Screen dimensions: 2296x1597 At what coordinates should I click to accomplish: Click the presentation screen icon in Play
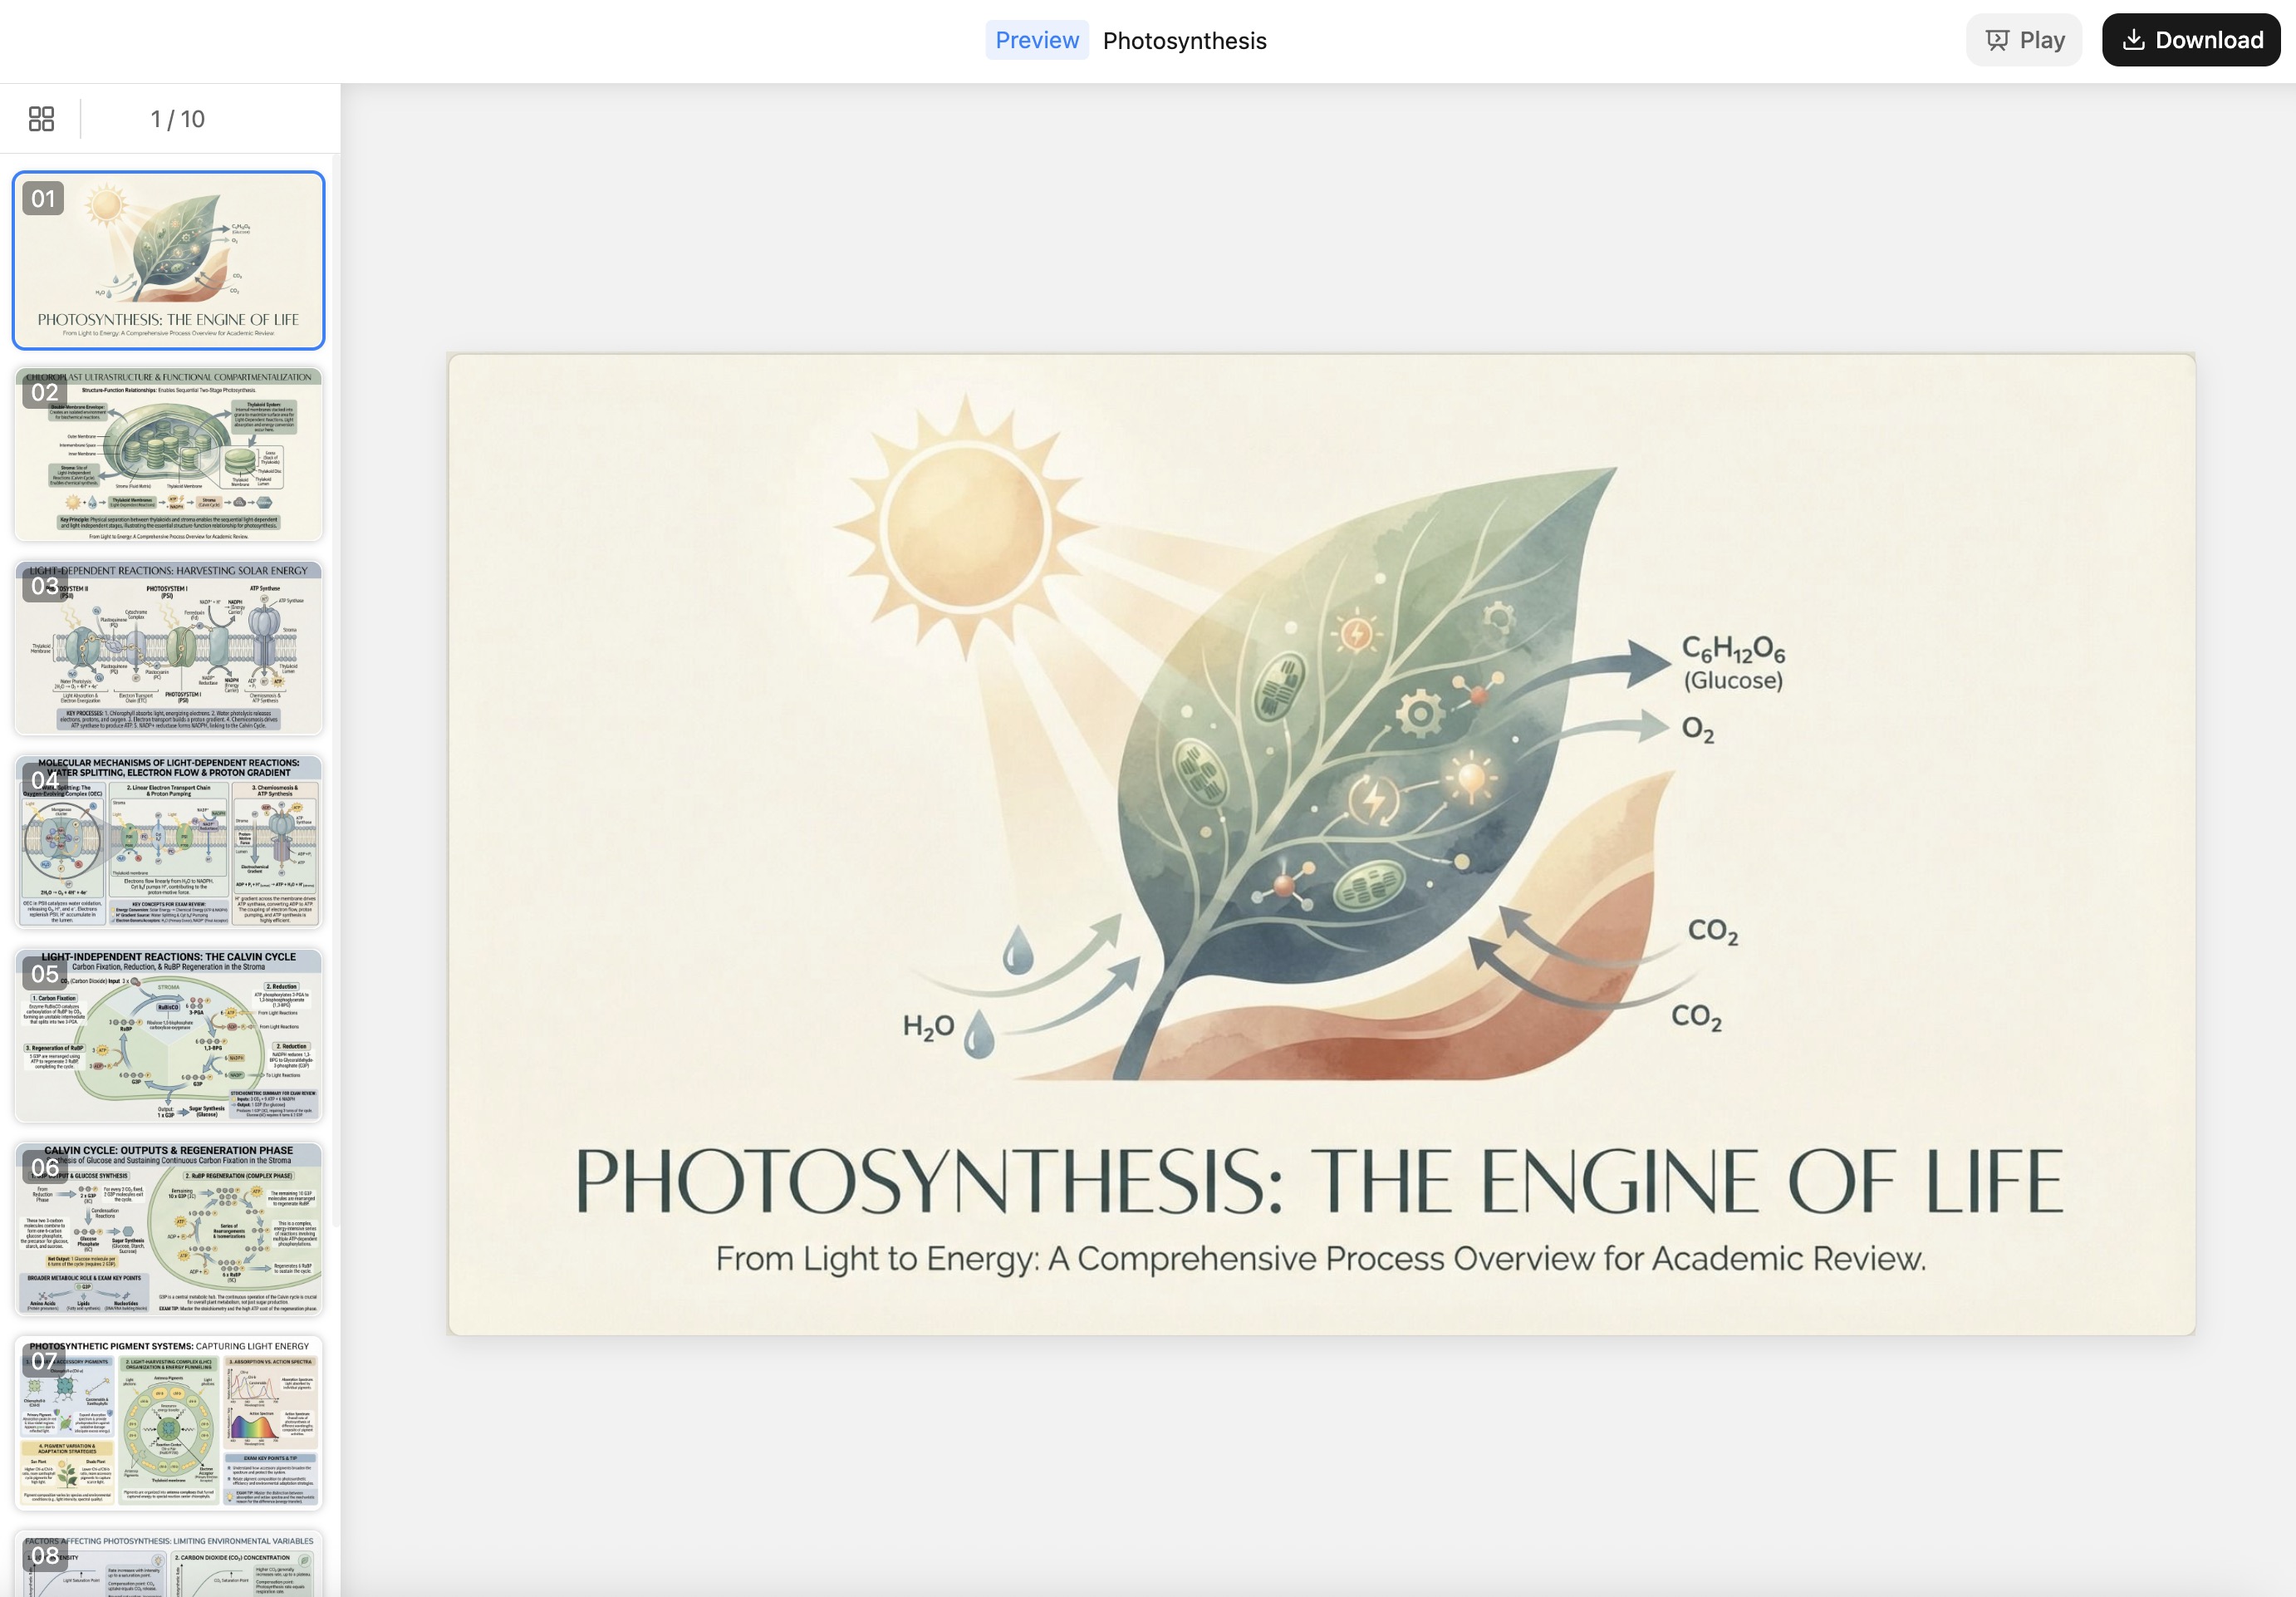[1997, 40]
